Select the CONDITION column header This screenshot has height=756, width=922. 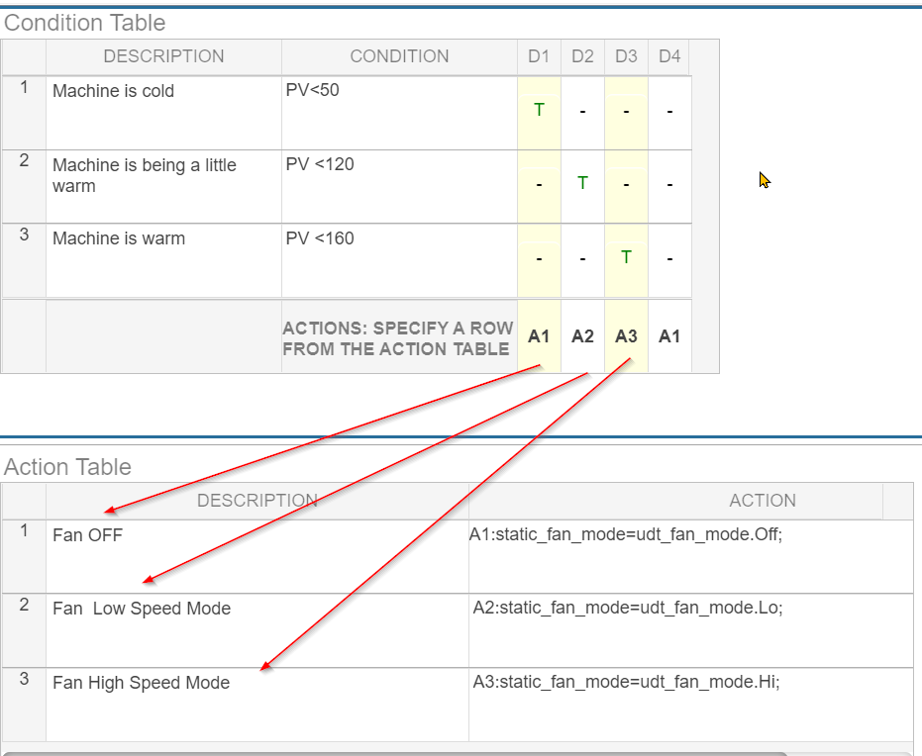(399, 56)
